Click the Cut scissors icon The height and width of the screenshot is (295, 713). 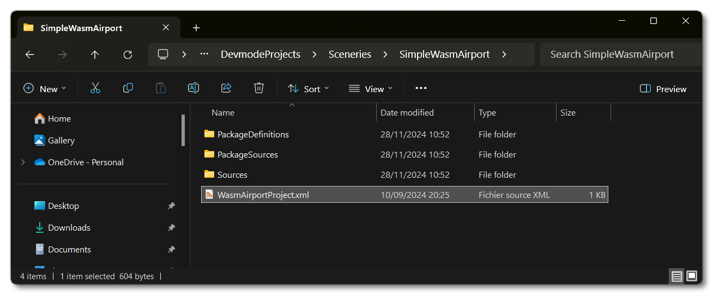point(95,88)
